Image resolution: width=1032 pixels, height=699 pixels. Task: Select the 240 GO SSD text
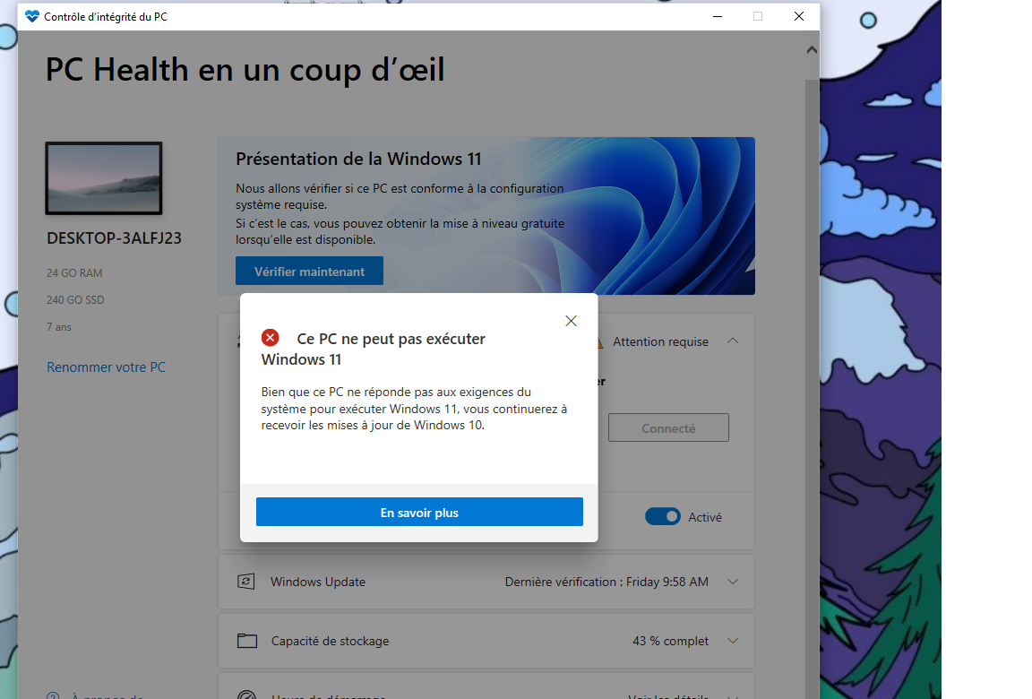(x=75, y=299)
